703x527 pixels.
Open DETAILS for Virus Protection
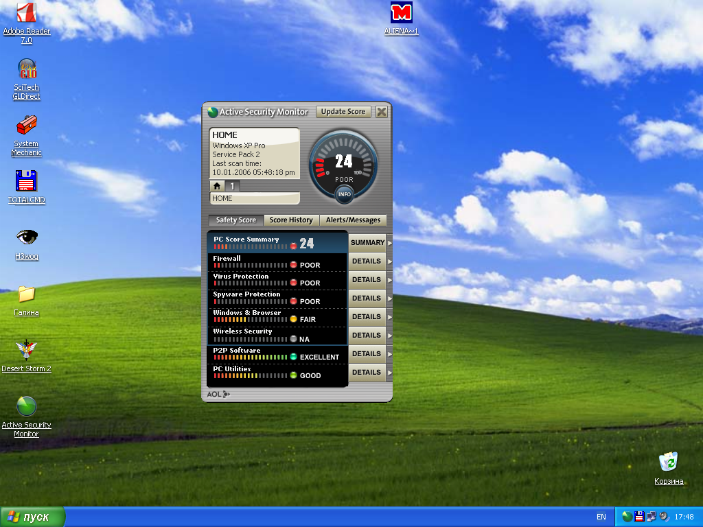click(x=367, y=280)
